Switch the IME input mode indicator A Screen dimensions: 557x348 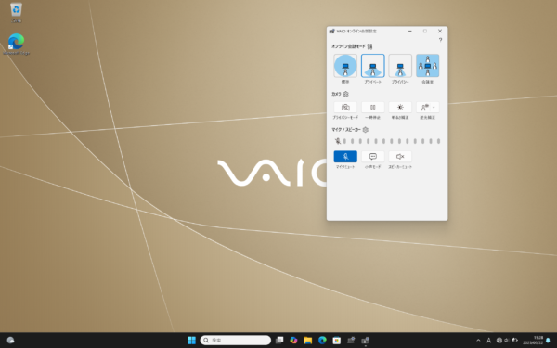489,341
